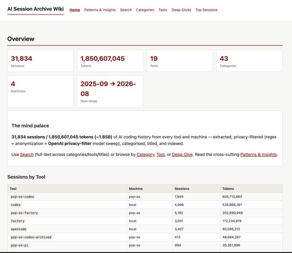Open the Deep-Dives nav item

[x=181, y=10]
